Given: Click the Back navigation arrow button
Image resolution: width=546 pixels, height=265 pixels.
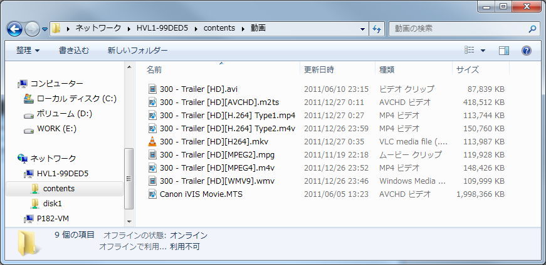Looking at the screenshot, I should pyautogui.click(x=14, y=29).
